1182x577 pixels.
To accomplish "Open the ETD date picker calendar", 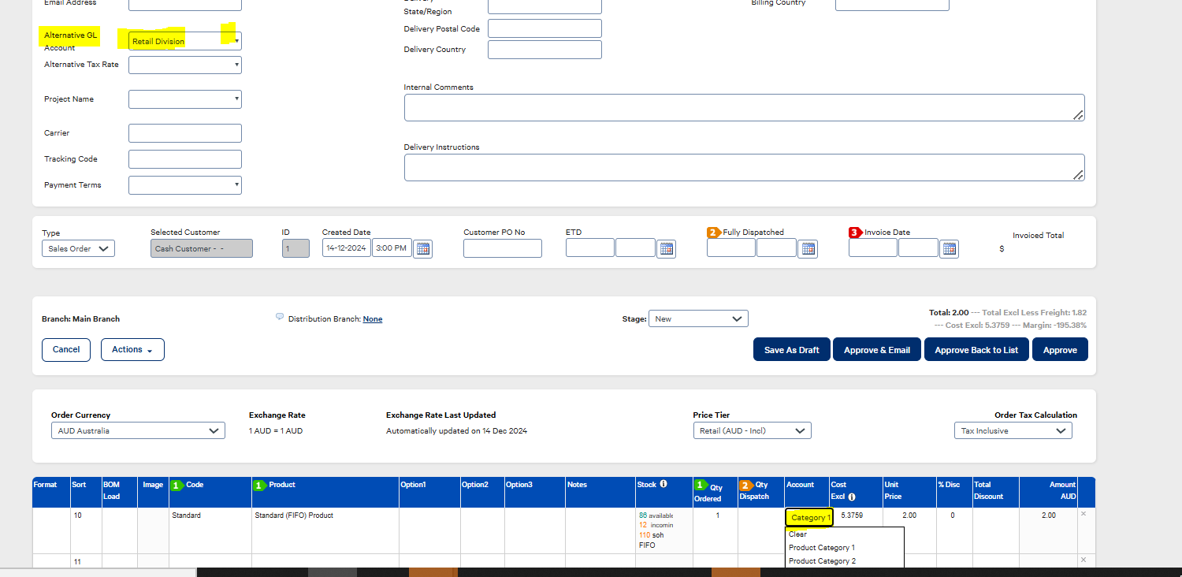I will 666,248.
